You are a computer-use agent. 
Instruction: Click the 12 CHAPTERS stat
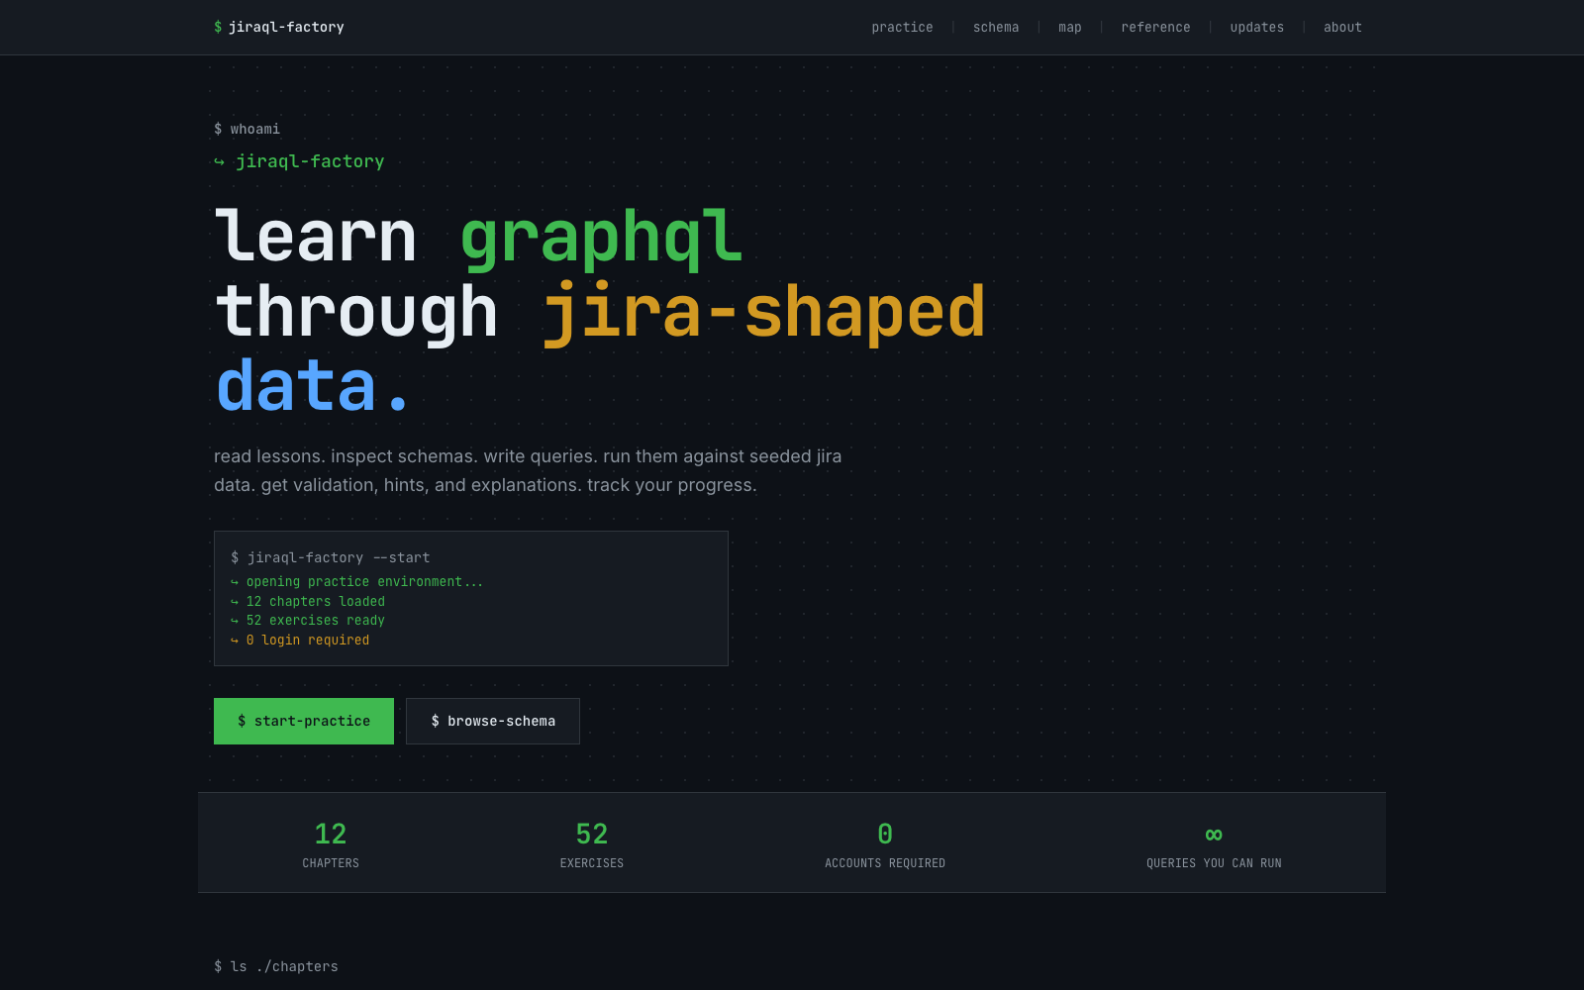[331, 844]
